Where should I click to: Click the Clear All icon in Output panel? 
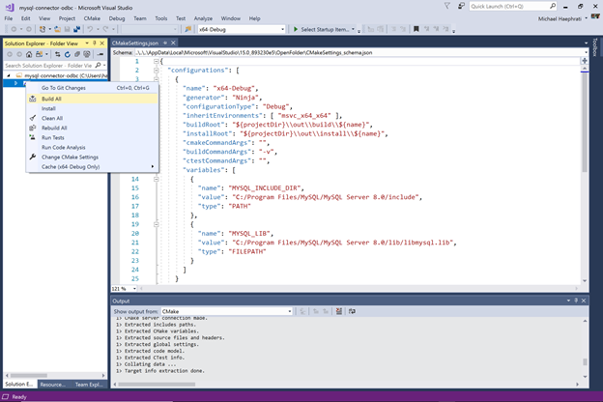tap(338, 311)
